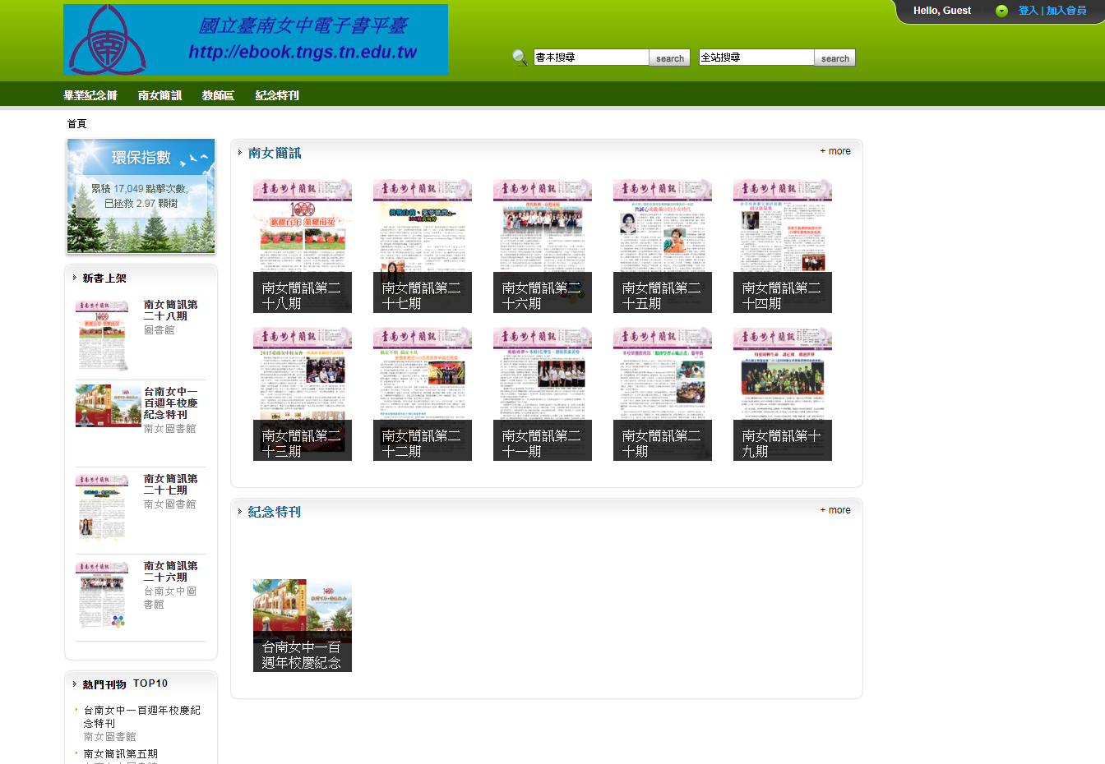Click the 已拯救 2.97 顆樹 text

[141, 204]
